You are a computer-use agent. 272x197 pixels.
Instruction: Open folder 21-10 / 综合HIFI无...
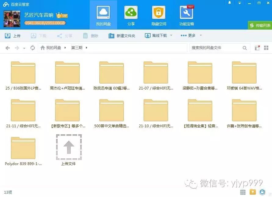pyautogui.click(x=156, y=114)
